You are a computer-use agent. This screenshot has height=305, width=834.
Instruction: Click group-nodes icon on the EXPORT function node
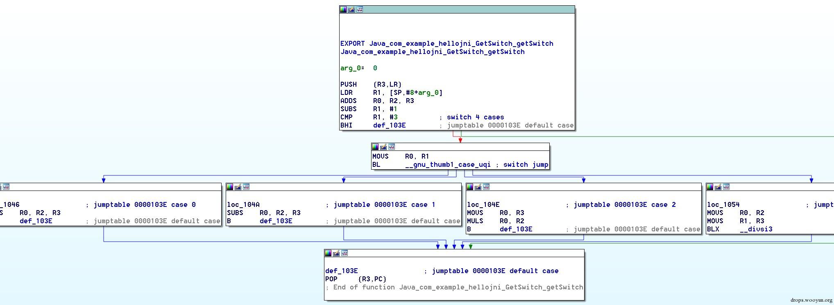coord(360,9)
